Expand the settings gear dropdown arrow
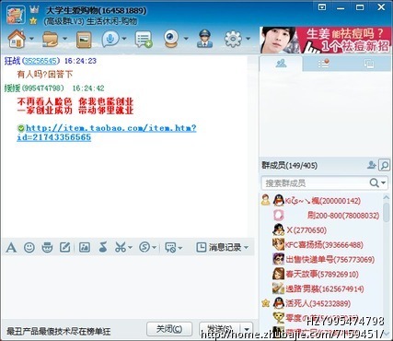This screenshot has width=393, height=341. 248,39
